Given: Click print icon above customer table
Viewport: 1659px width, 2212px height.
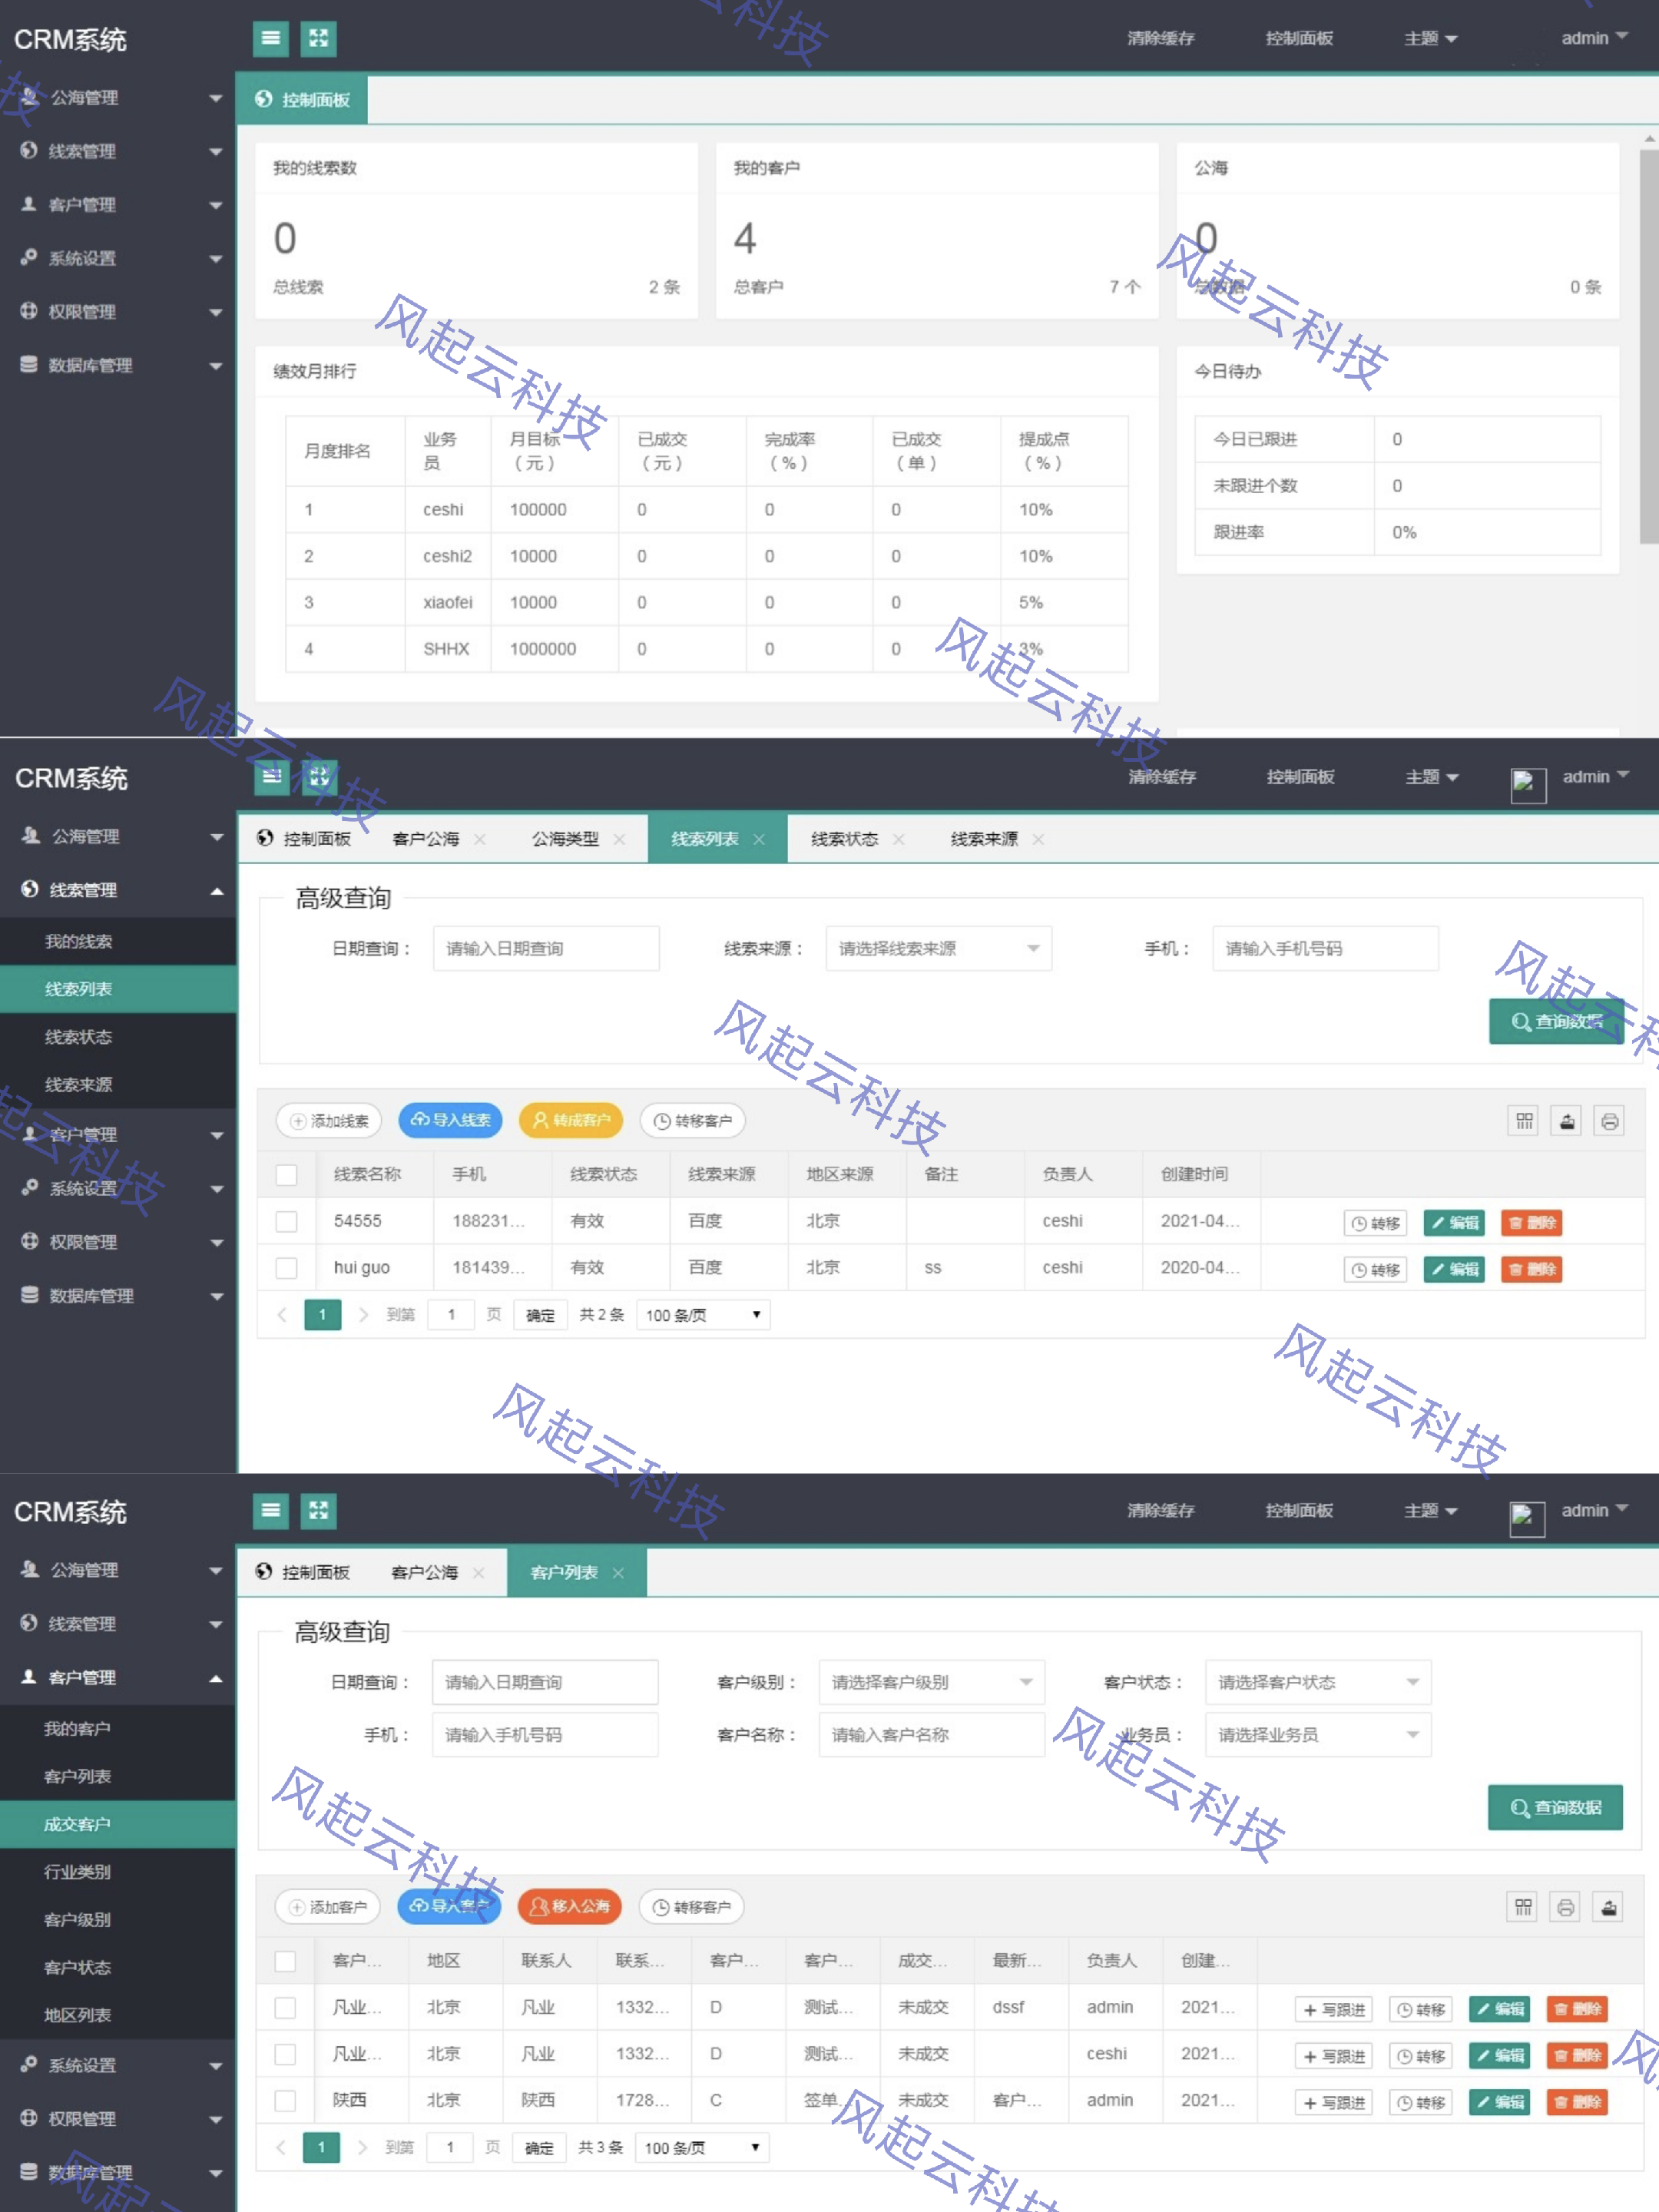Looking at the screenshot, I should [x=1566, y=1907].
